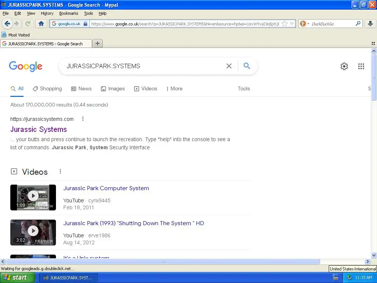Open browser Home page icon

[x=41, y=24]
